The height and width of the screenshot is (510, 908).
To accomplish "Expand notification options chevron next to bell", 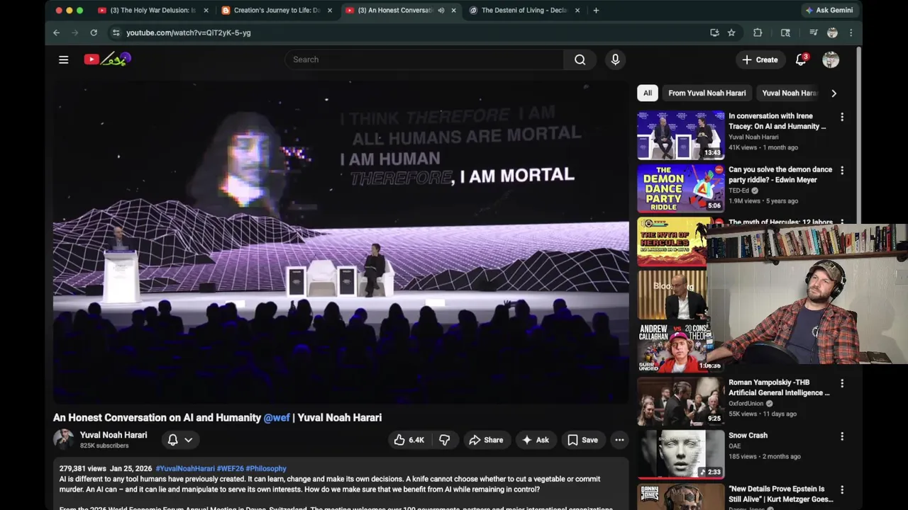I will pyautogui.click(x=189, y=440).
